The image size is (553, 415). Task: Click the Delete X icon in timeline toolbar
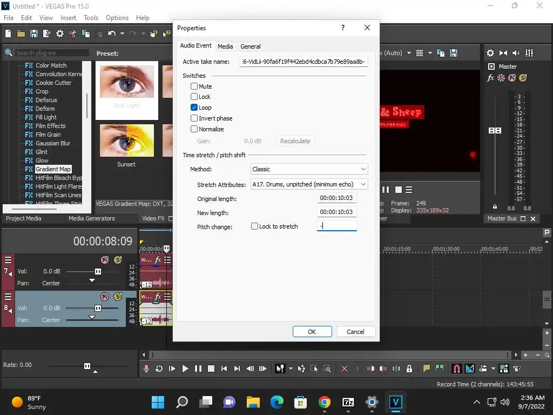[x=345, y=369]
